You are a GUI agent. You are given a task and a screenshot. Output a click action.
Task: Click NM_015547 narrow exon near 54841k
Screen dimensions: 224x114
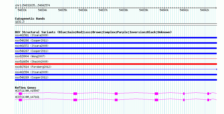tap(184, 94)
